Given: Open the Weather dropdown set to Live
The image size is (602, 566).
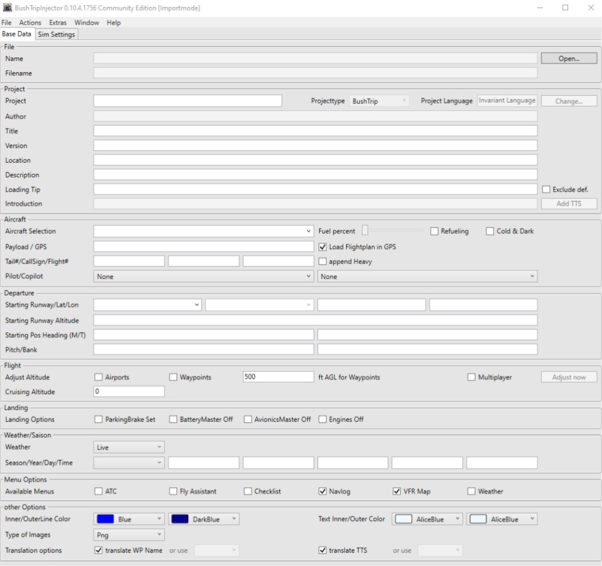Looking at the screenshot, I should tap(129, 447).
